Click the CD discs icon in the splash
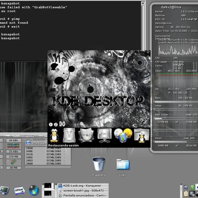 point(86,135)
